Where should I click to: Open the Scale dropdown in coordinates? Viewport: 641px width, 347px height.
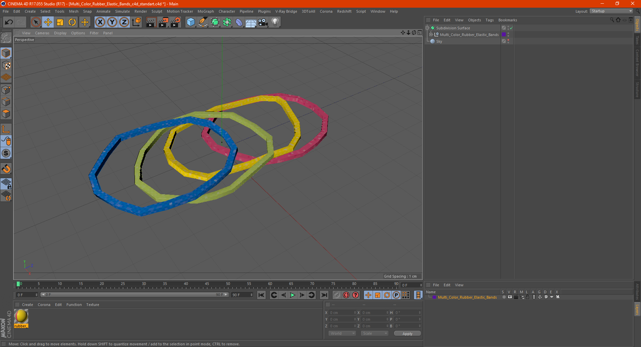tap(375, 333)
